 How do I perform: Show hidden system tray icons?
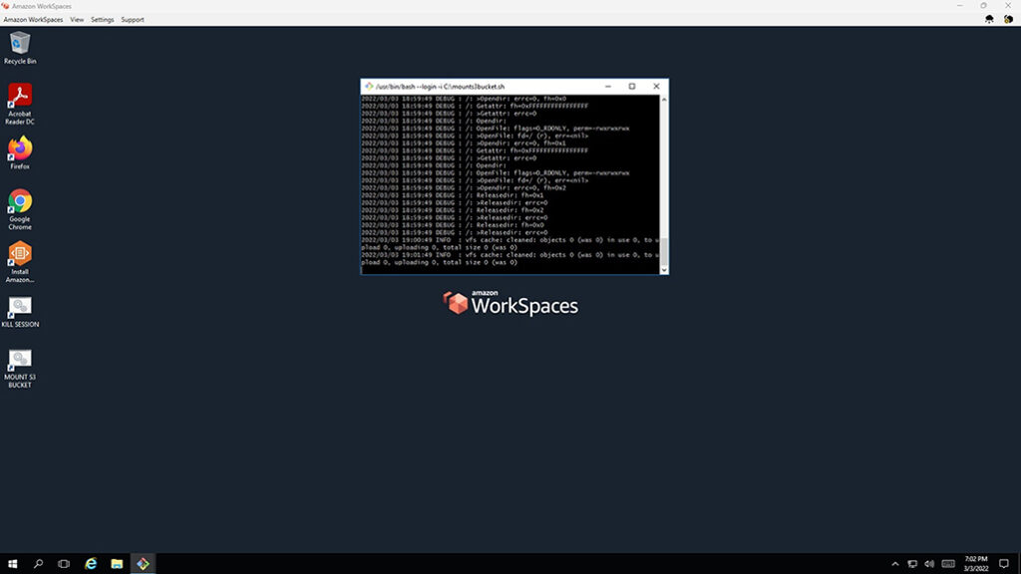click(x=895, y=564)
